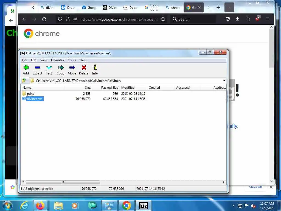This screenshot has width=281, height=211.
Task: Open the uBlock extension icon
Action: (x=258, y=19)
